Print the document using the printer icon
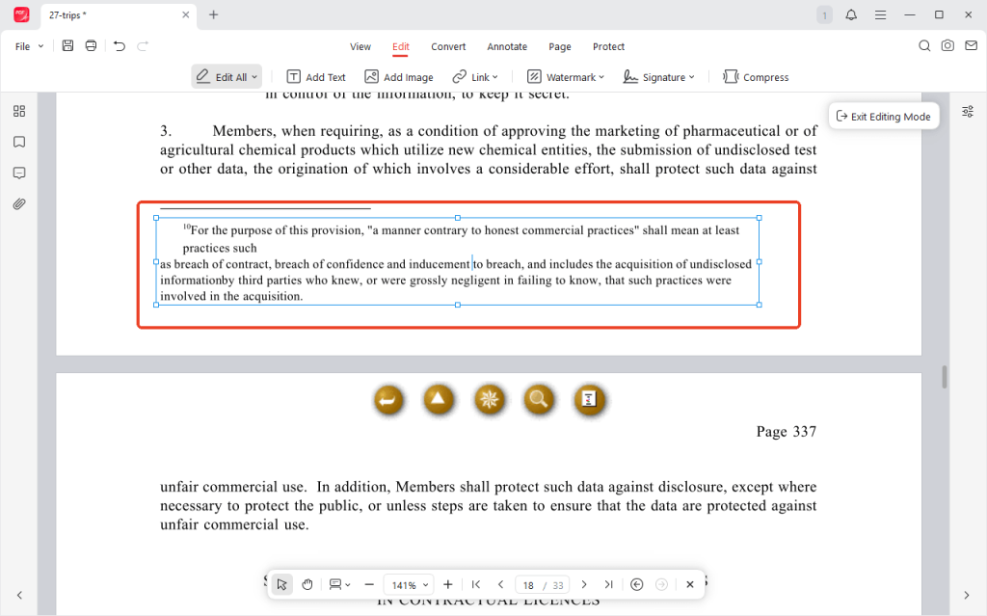Image resolution: width=987 pixels, height=616 pixels. 92,45
